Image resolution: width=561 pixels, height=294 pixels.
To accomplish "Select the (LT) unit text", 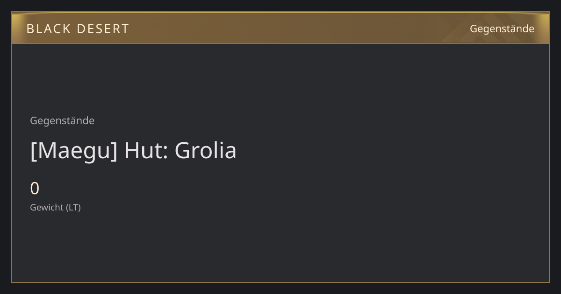I will tap(73, 207).
